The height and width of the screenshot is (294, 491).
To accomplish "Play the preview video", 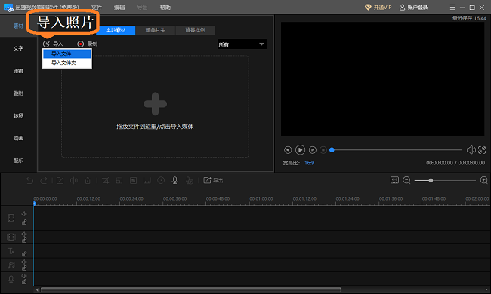I will pos(300,150).
